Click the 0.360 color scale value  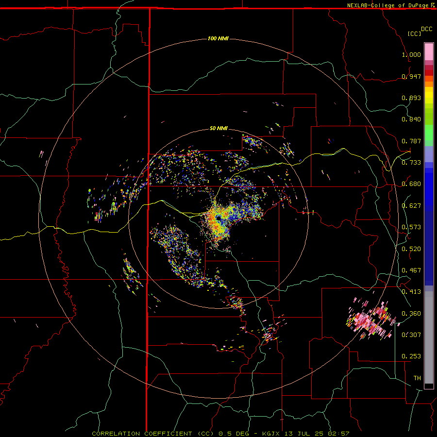(411, 314)
